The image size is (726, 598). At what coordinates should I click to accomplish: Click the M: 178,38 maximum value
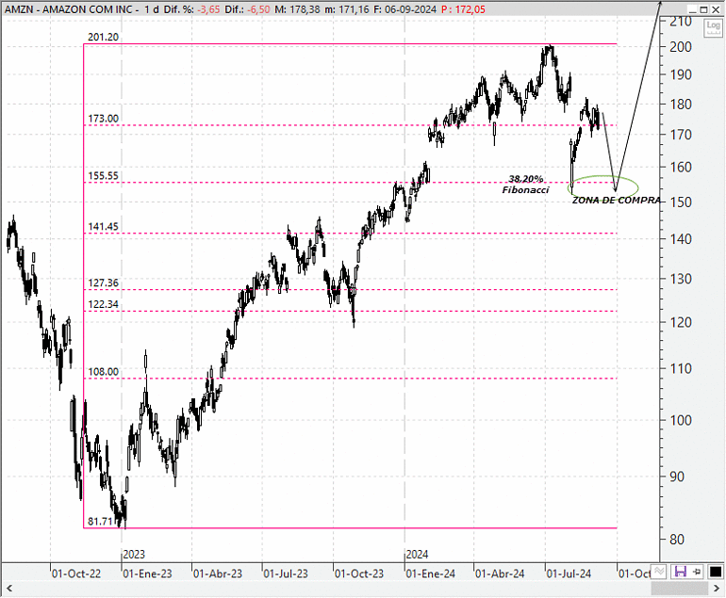pyautogui.click(x=297, y=9)
